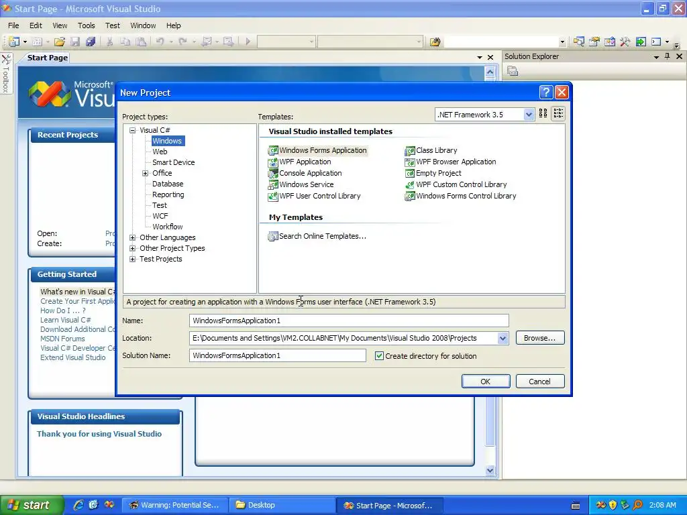Click the Object Browser toolbar icon
This screenshot has height=515, width=687.
[x=609, y=42]
